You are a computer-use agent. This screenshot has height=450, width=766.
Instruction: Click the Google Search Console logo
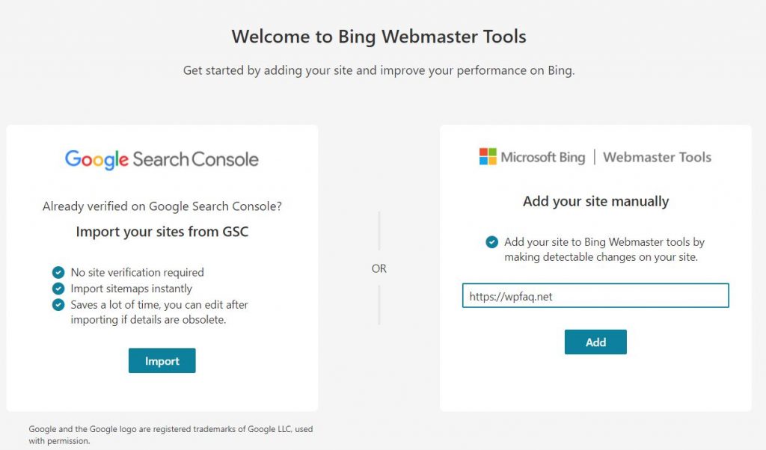tap(162, 158)
